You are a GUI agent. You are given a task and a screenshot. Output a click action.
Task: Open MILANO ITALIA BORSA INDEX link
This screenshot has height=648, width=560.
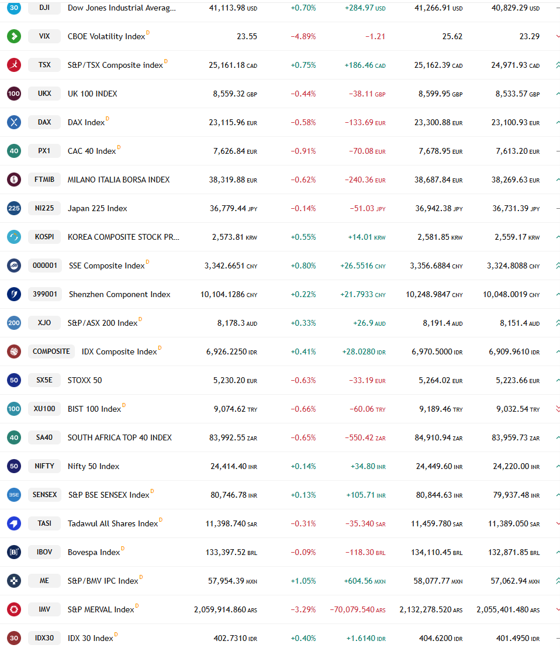(119, 180)
